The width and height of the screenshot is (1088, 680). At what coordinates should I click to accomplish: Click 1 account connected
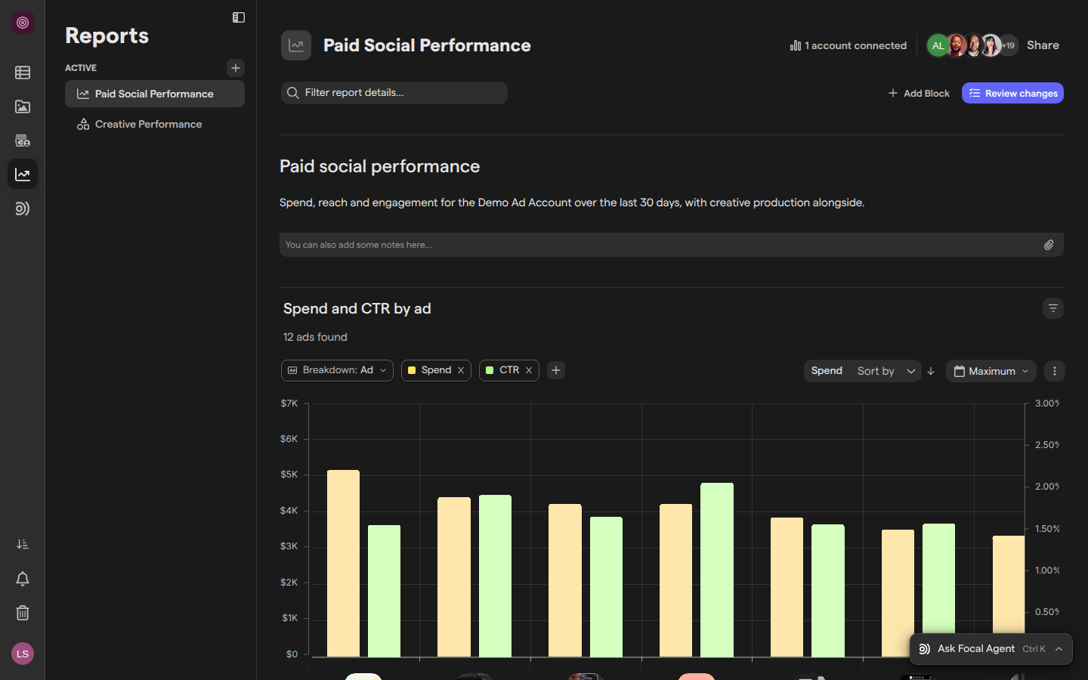click(848, 45)
